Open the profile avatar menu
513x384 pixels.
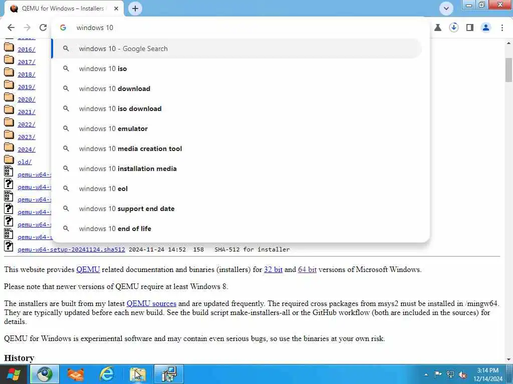(486, 27)
